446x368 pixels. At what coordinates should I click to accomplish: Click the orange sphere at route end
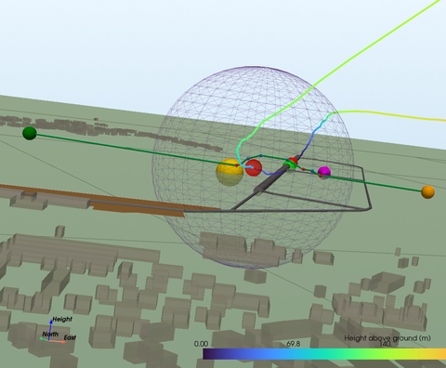[x=427, y=192]
